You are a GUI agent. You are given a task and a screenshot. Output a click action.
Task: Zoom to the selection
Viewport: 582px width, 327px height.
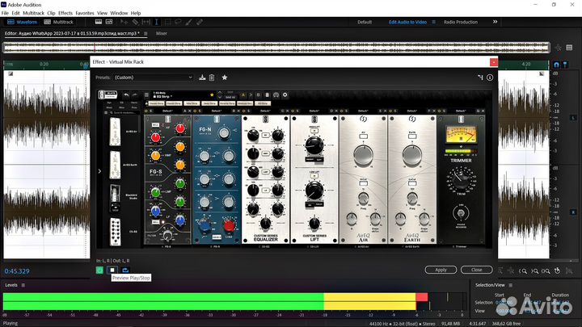click(546, 271)
